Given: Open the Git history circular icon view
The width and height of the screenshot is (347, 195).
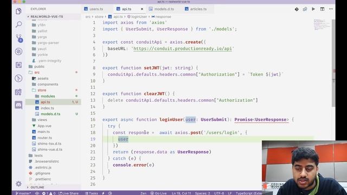Looking at the screenshot, I should (18, 78).
